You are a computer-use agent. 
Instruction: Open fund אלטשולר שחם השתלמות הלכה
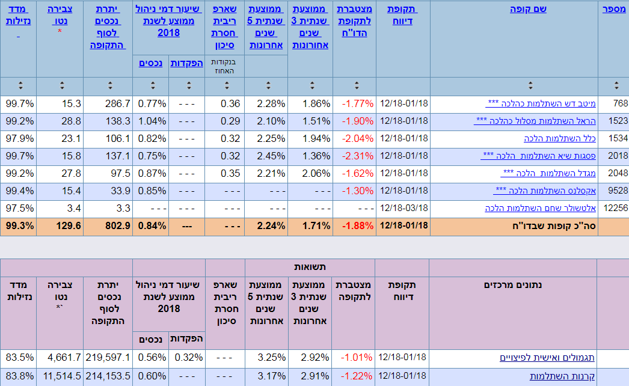click(x=541, y=208)
